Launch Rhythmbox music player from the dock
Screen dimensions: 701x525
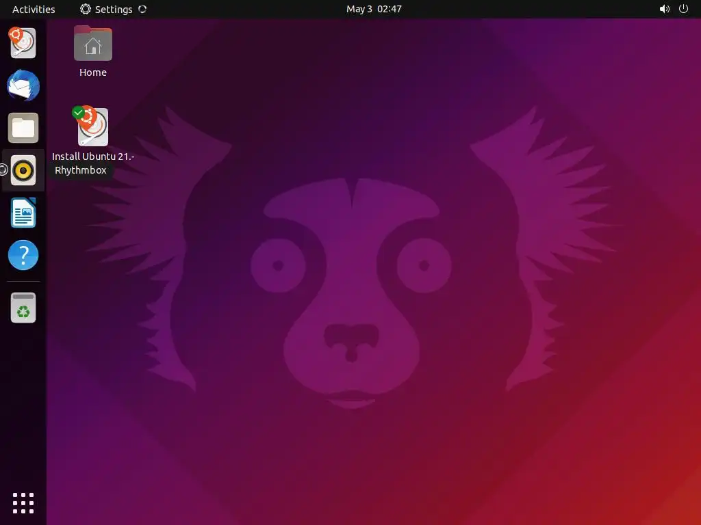pyautogui.click(x=23, y=170)
